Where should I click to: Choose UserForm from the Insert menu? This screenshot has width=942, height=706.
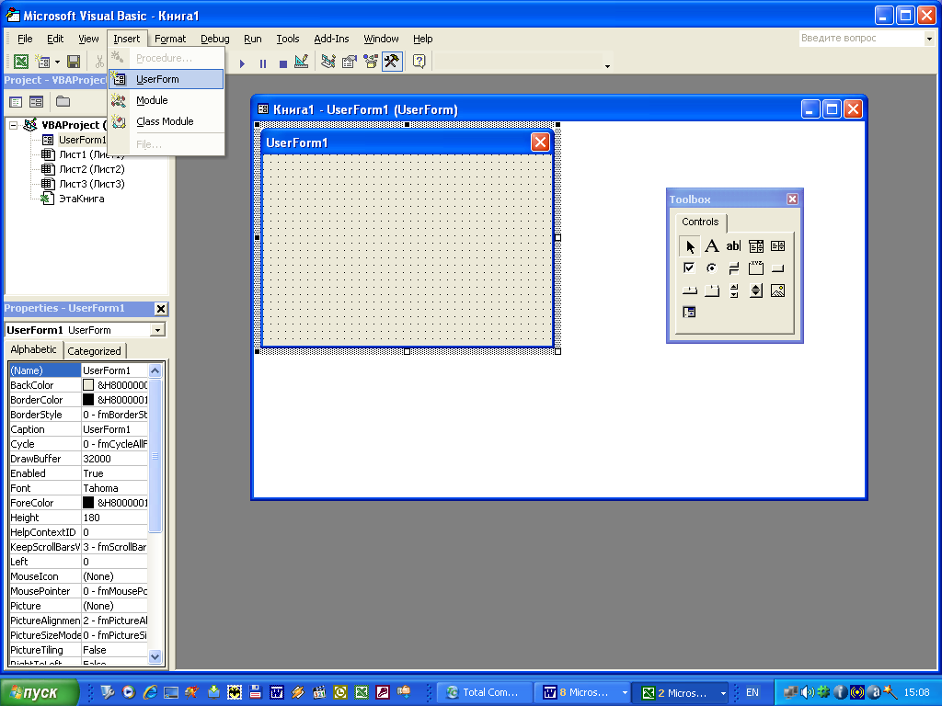point(166,79)
